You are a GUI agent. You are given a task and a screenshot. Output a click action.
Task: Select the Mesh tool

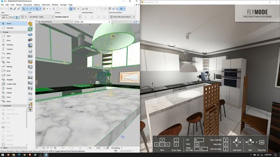tap(14, 102)
